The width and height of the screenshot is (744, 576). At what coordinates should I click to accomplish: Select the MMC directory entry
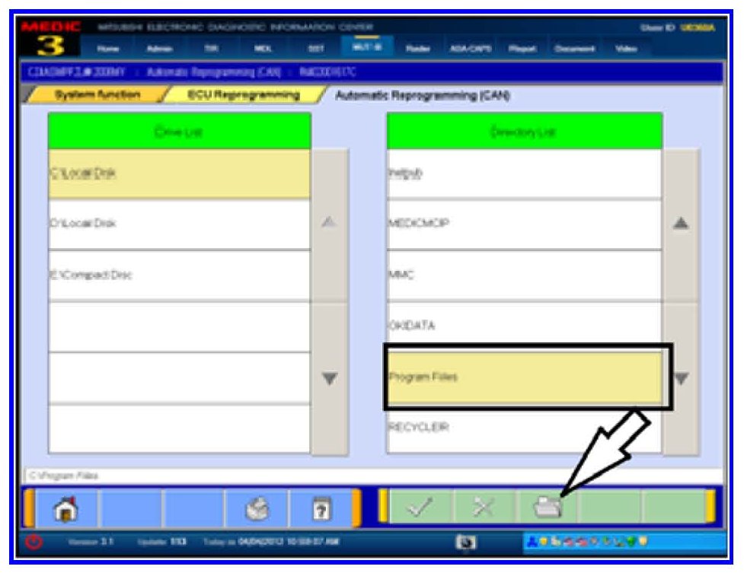pyautogui.click(x=524, y=275)
